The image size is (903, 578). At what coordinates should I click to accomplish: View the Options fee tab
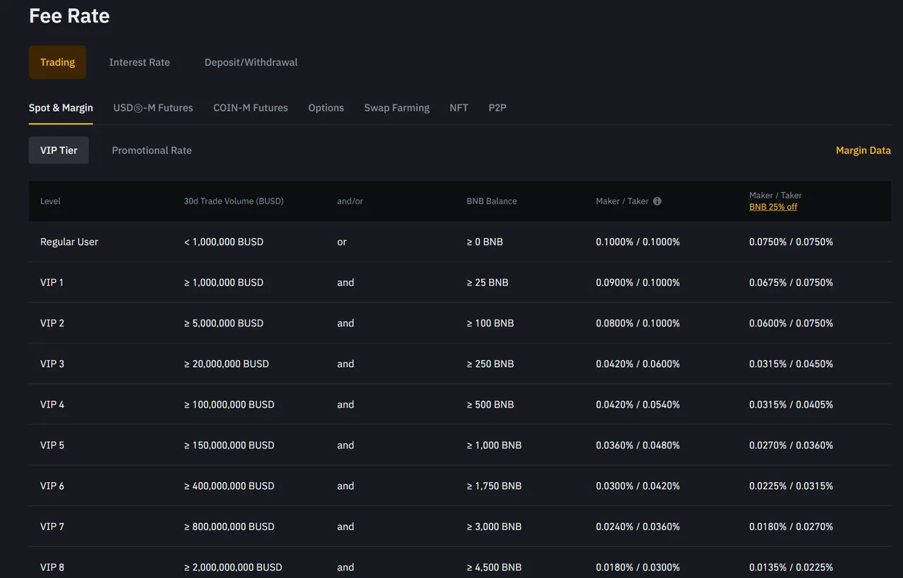pyautogui.click(x=326, y=108)
